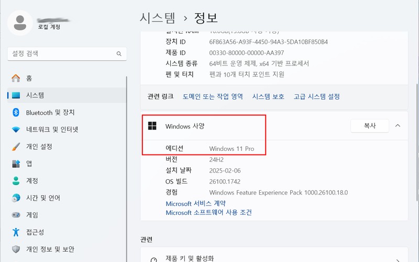
Task: Click product ID value 00330-80000-00000-AA397
Action: (x=246, y=53)
